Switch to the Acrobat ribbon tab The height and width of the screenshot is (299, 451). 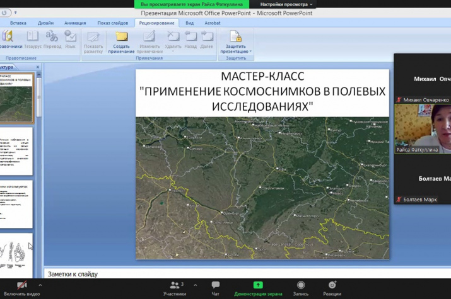coord(213,23)
